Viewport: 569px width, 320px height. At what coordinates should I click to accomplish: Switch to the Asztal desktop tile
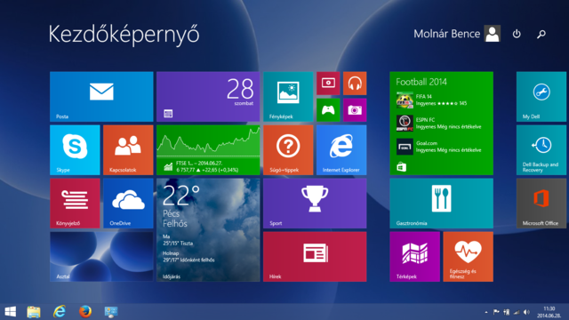[101, 257]
